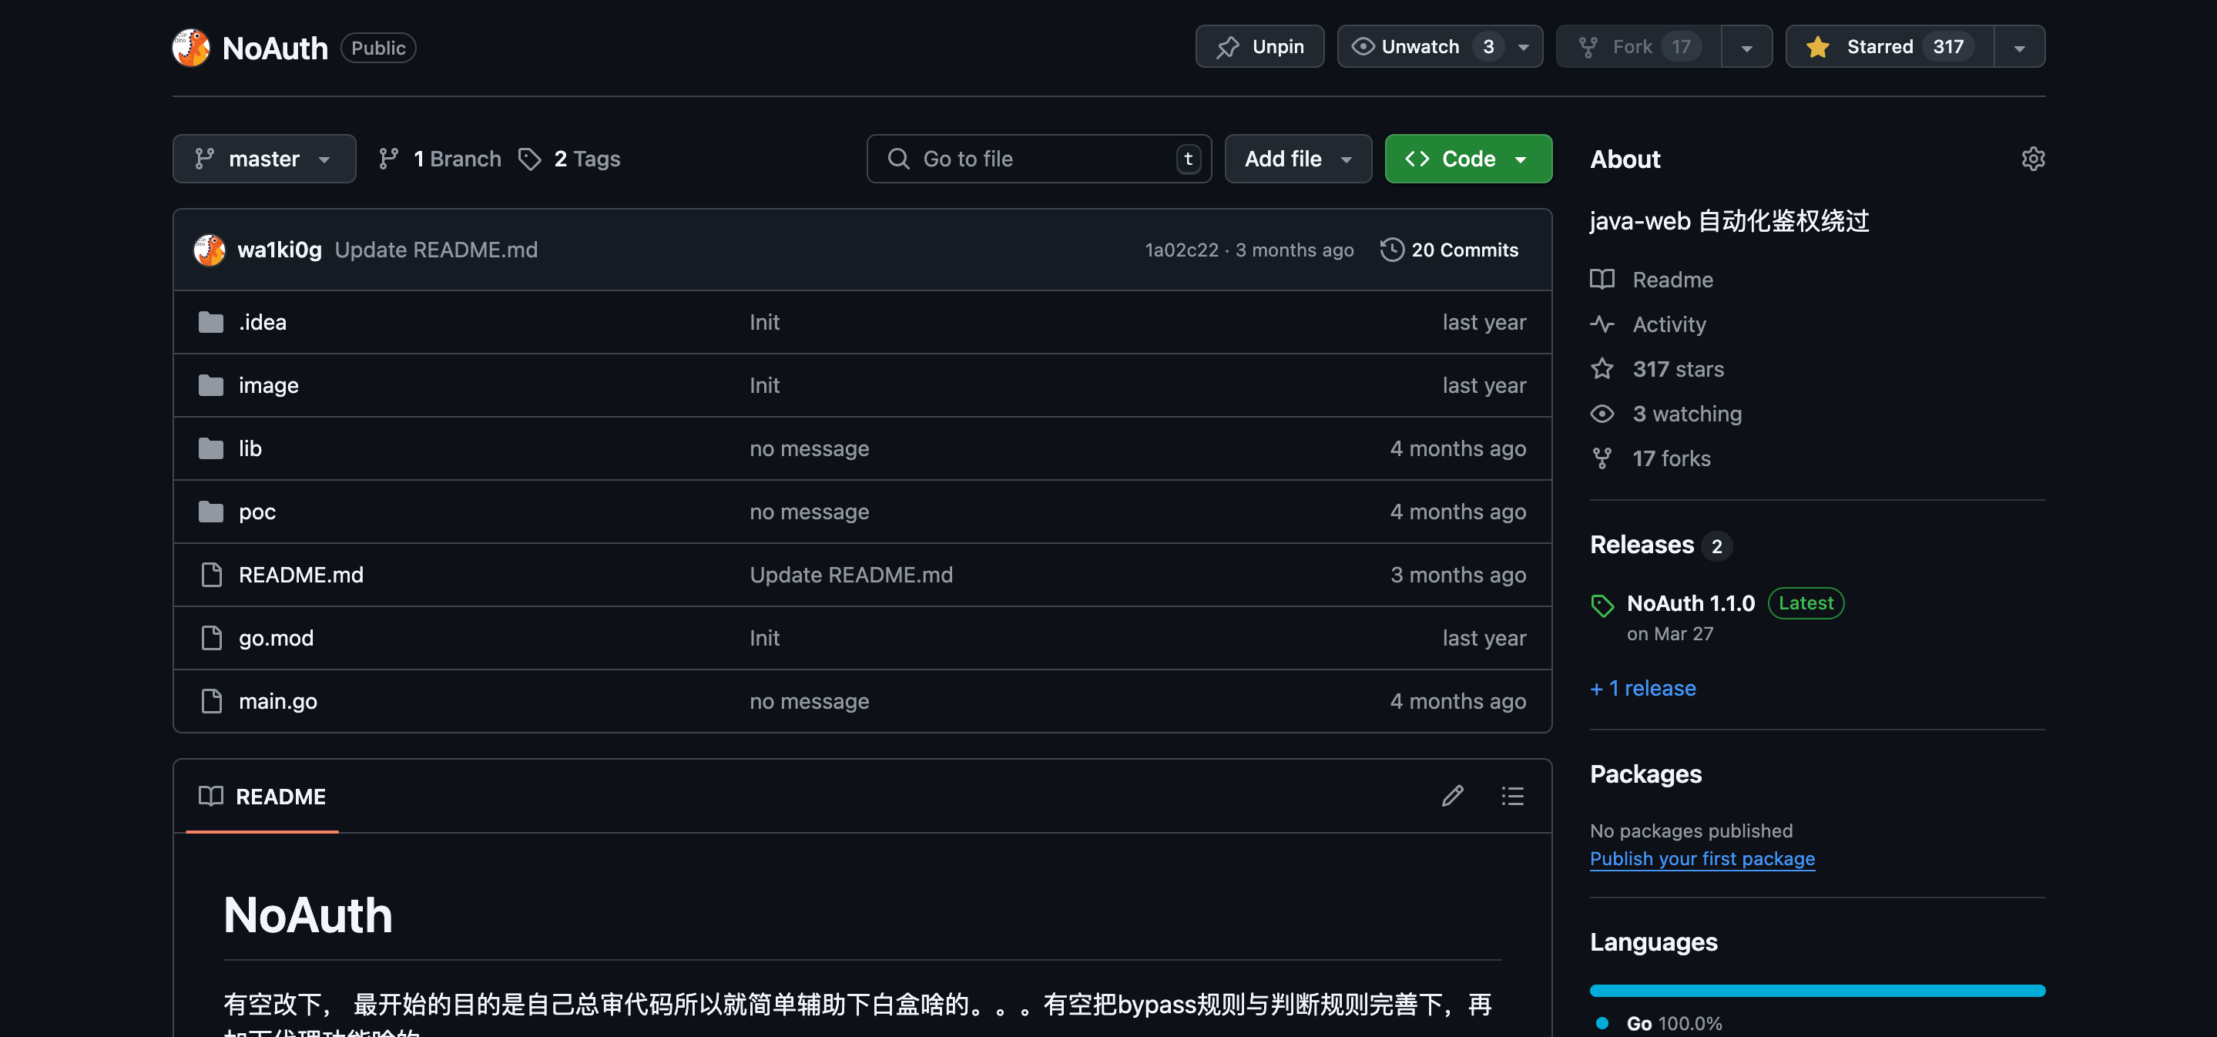Click the release tag icon beside NoAuth 1.1.0
Screen dimensions: 2217x1037
[1602, 605]
